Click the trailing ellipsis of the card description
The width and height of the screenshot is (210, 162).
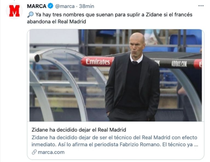196,145
